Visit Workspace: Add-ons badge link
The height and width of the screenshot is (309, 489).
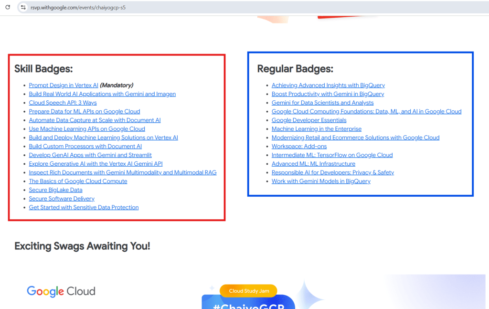coord(299,147)
